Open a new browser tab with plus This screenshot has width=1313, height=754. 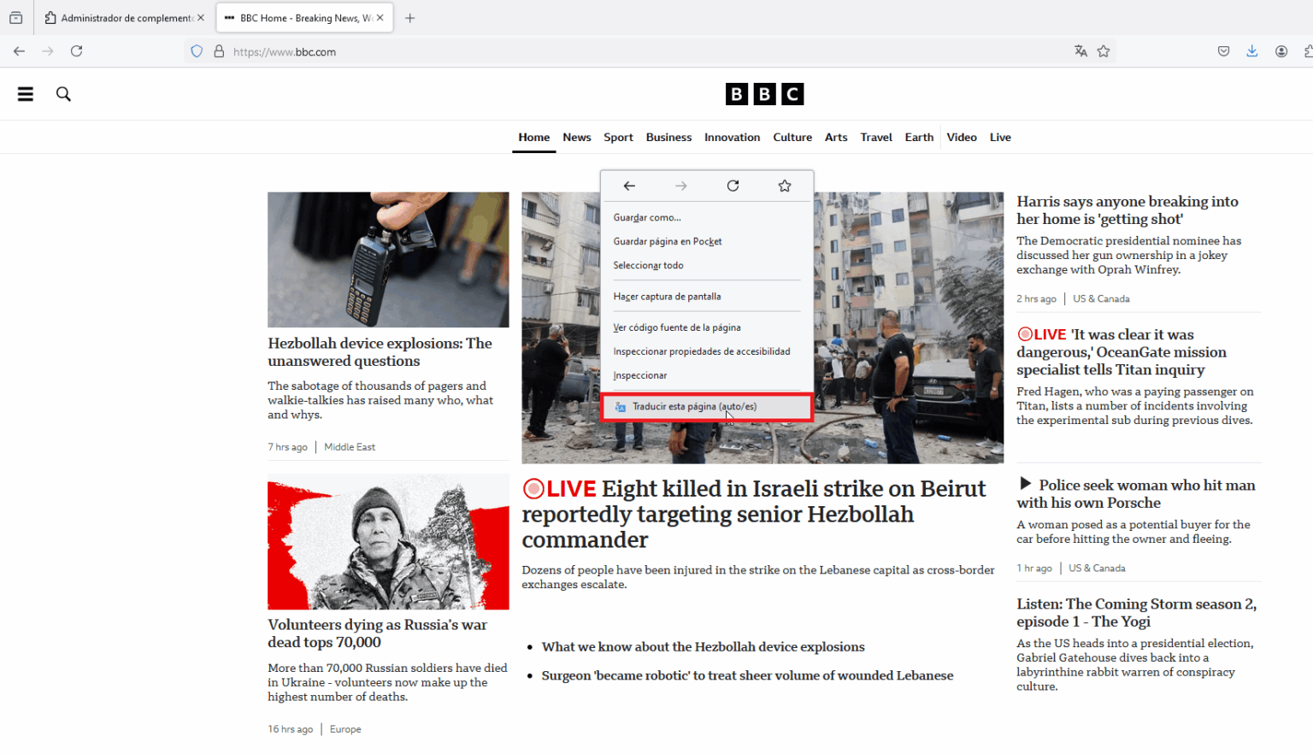[x=410, y=18]
